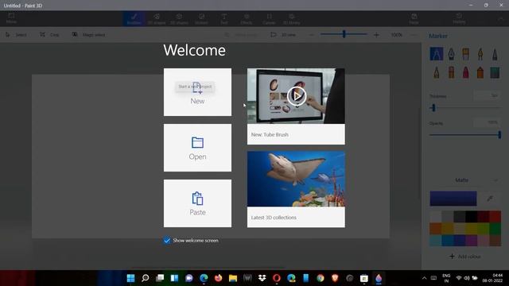Switch to the 3D shapes tab
Viewport: 509px width, 286px height.
[179, 19]
